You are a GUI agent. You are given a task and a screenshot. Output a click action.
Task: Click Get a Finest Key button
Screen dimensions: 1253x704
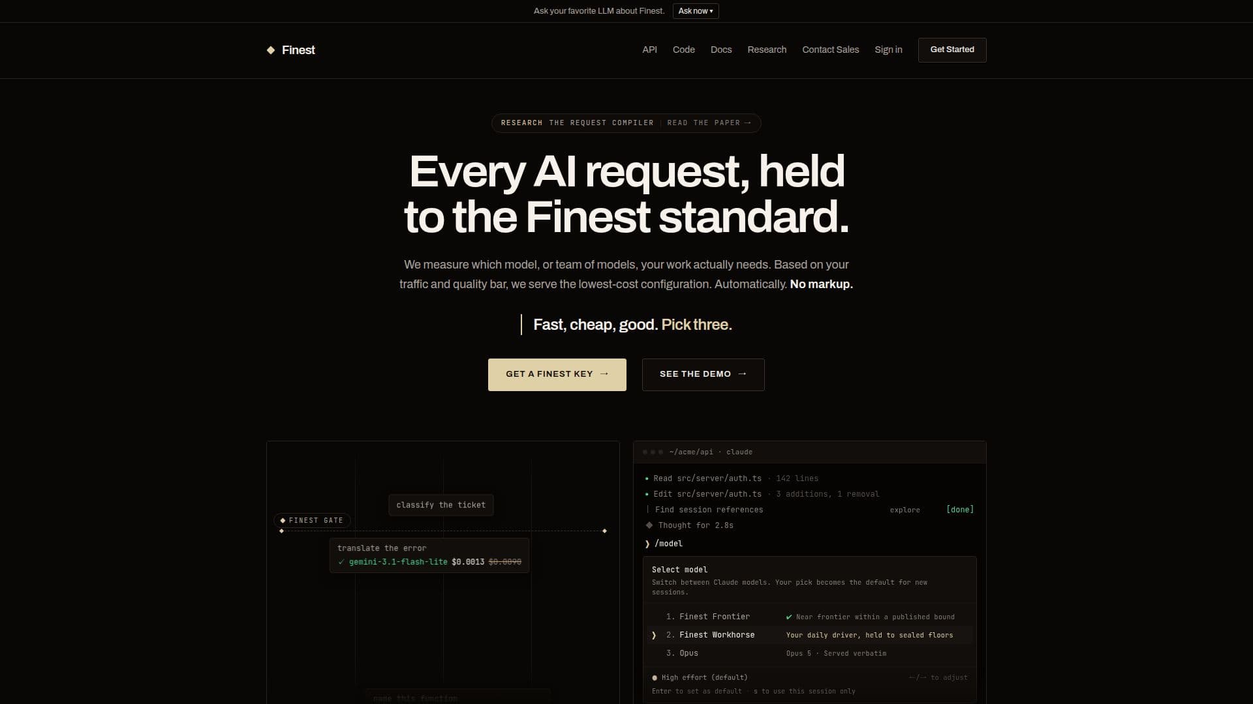point(557,375)
